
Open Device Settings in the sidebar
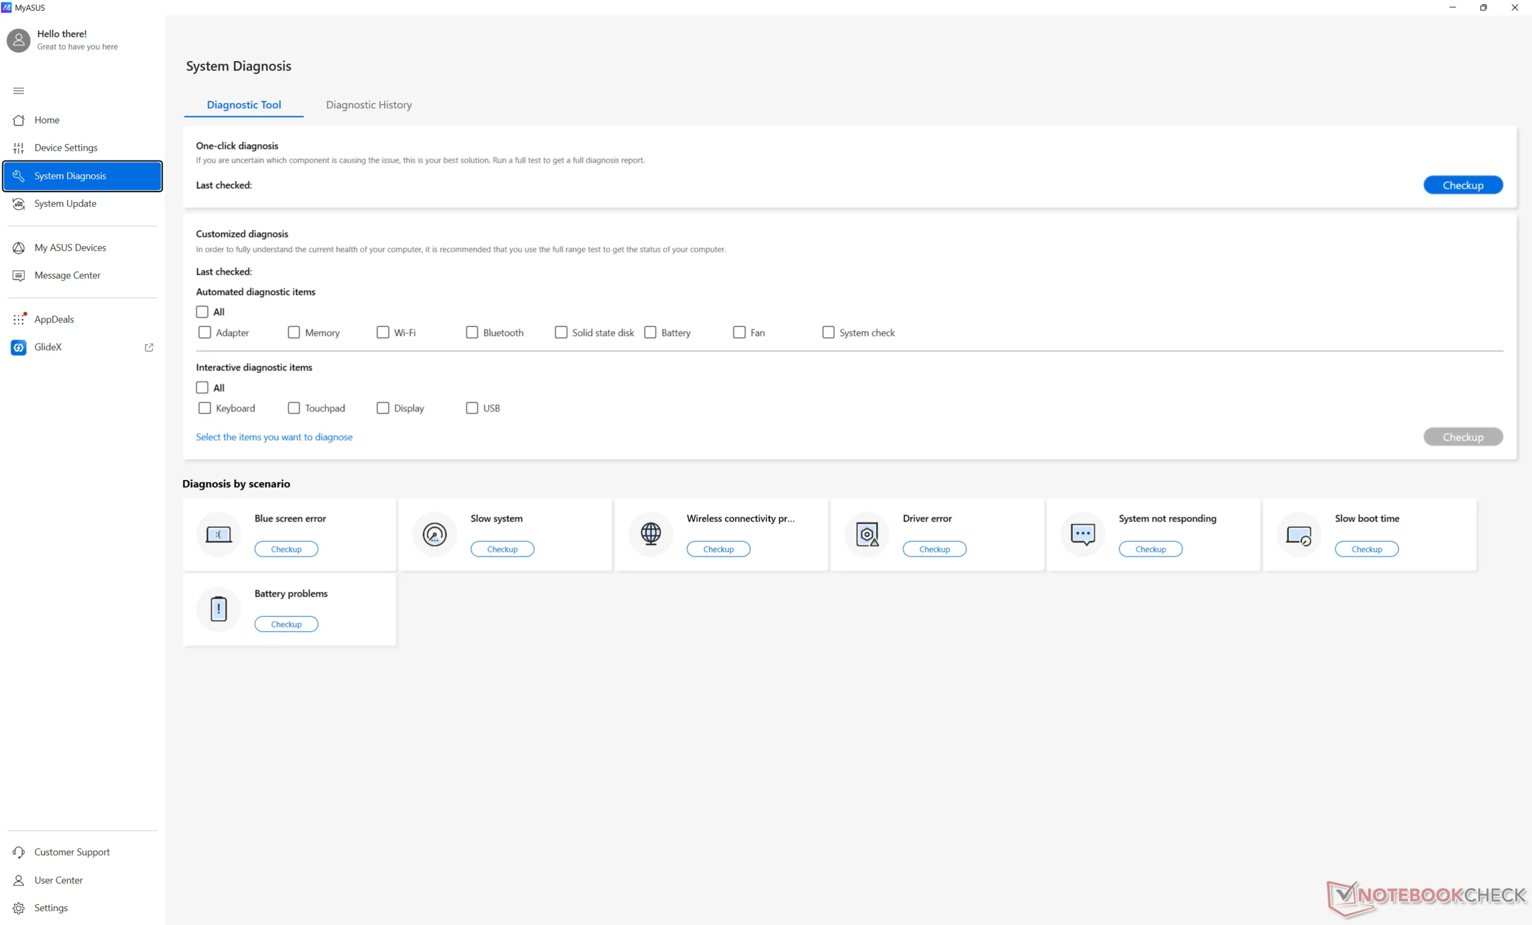[x=66, y=148]
